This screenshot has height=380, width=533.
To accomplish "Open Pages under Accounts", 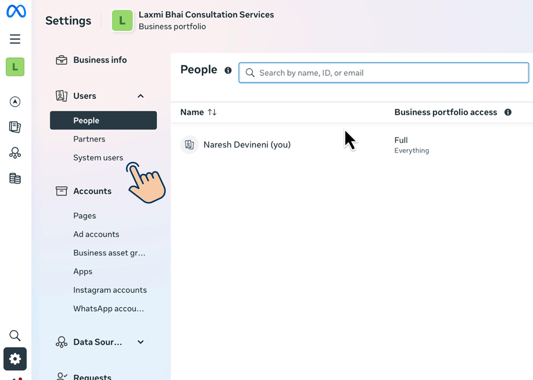I will [x=85, y=215].
